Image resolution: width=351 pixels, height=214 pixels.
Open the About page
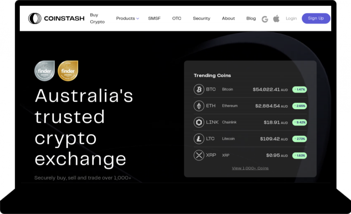coord(229,18)
